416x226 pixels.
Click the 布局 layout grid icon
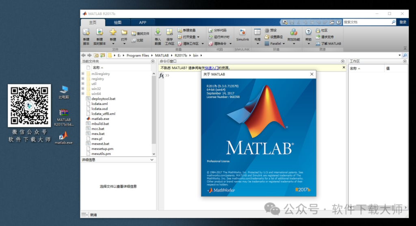pyautogui.click(x=257, y=32)
